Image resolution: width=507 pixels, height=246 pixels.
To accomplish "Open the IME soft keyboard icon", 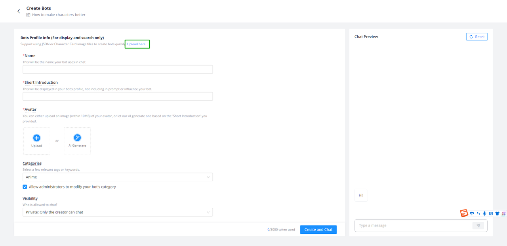I will tap(491, 213).
